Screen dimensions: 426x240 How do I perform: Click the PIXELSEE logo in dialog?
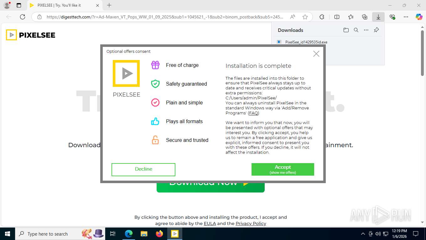click(x=126, y=73)
